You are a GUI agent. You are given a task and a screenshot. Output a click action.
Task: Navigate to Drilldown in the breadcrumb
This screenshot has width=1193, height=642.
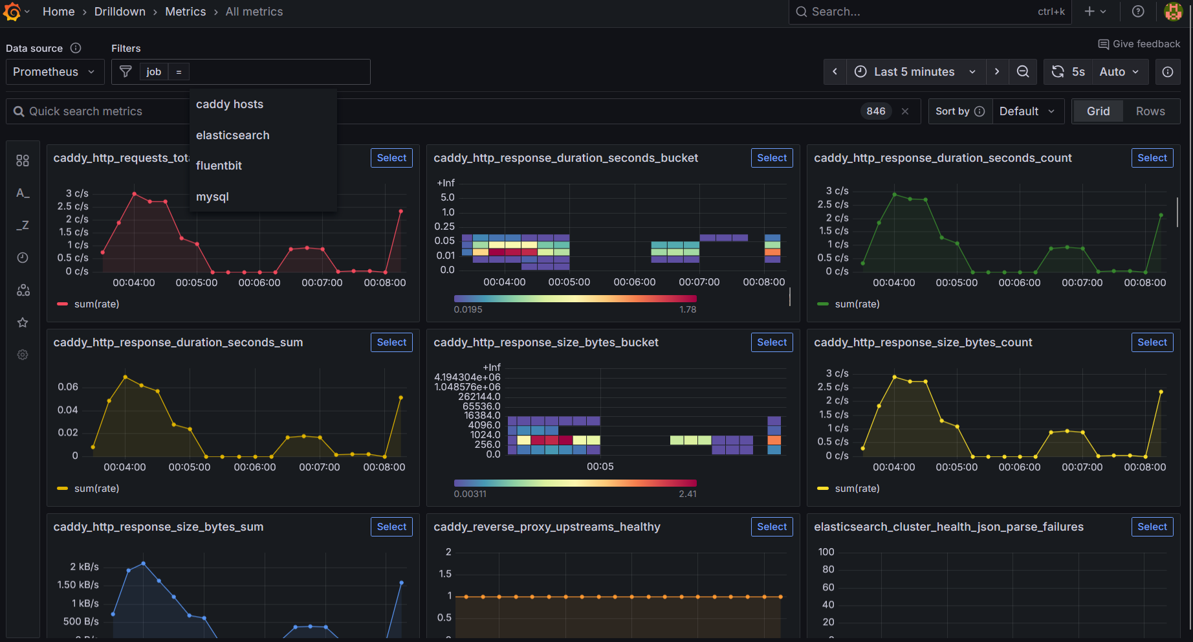tap(120, 11)
